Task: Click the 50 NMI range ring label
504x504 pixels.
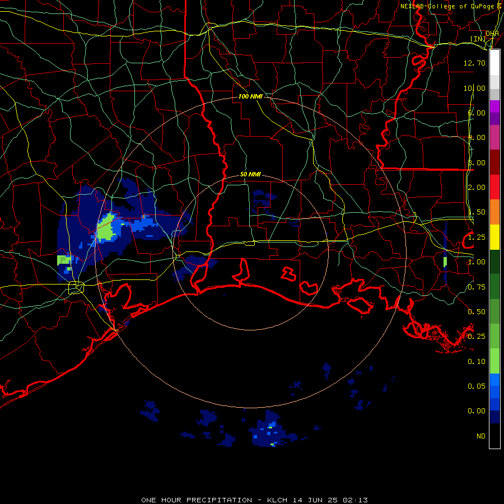Action: [x=250, y=174]
